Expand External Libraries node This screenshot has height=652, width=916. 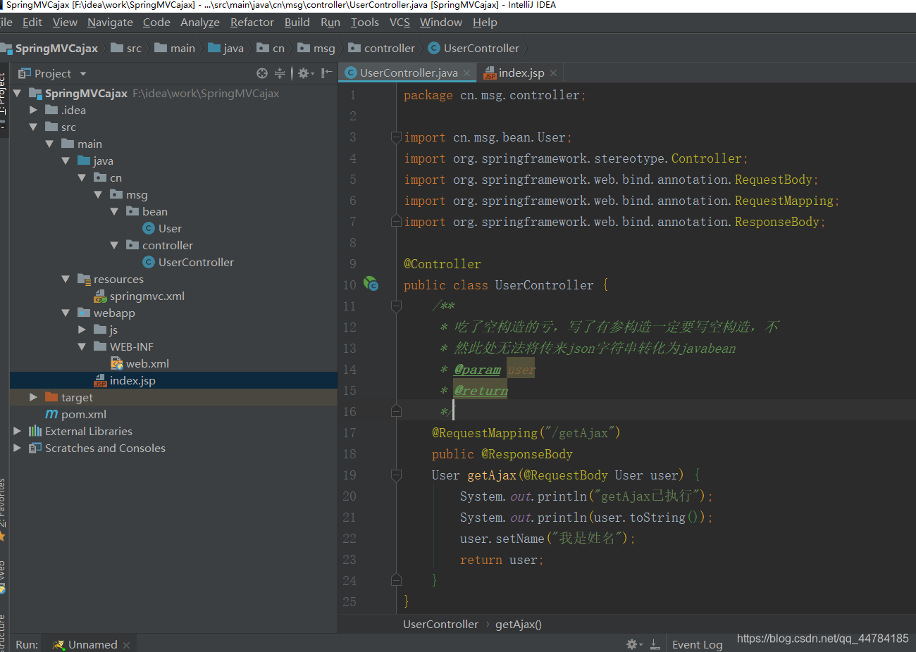coord(17,431)
